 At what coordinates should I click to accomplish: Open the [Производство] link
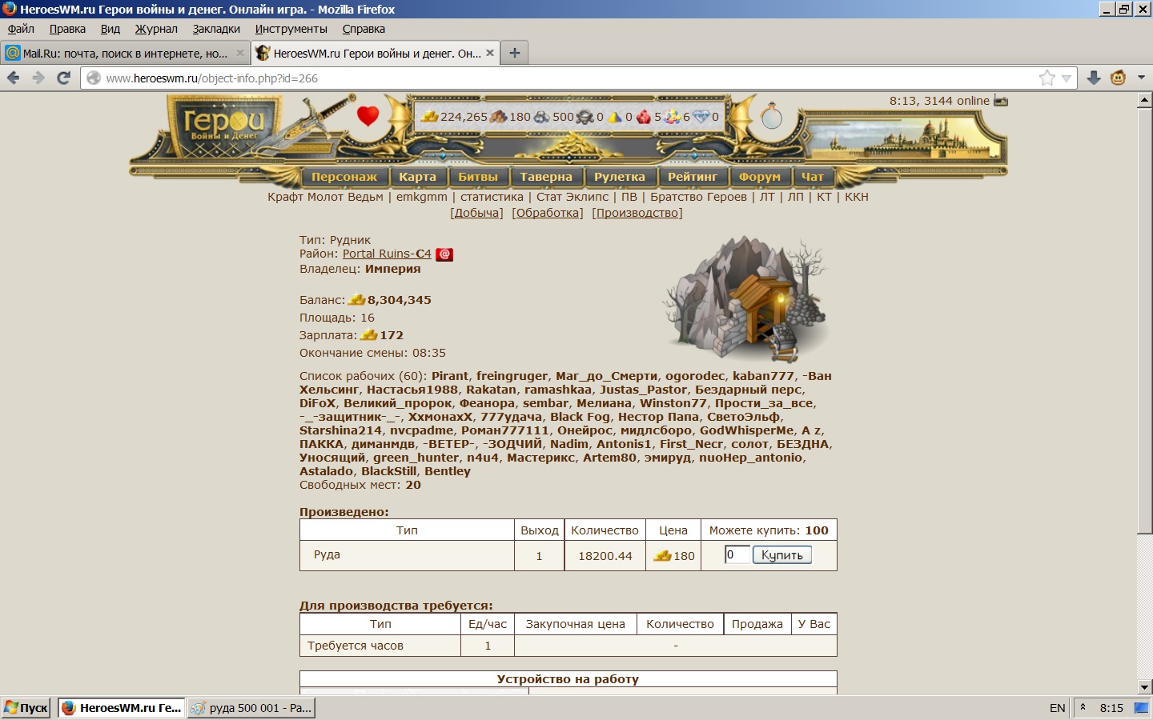637,213
